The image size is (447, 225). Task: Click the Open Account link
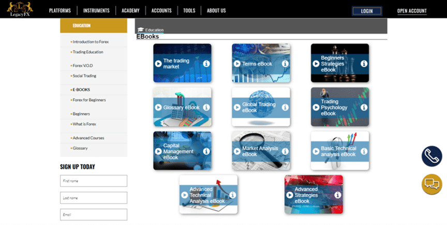pyautogui.click(x=412, y=11)
